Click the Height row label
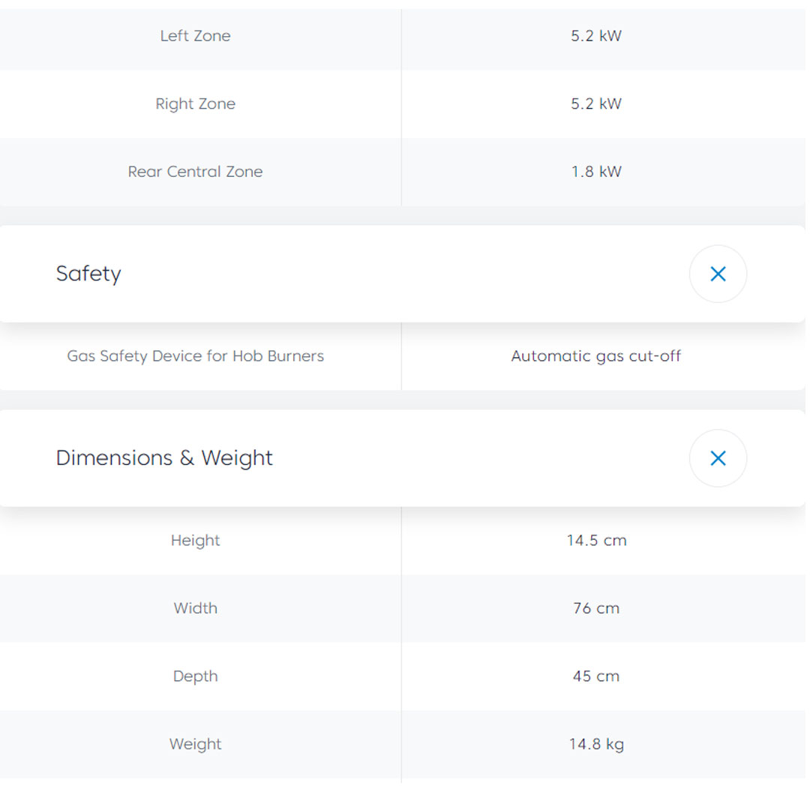Image resolution: width=810 pixels, height=810 pixels. [x=195, y=541]
